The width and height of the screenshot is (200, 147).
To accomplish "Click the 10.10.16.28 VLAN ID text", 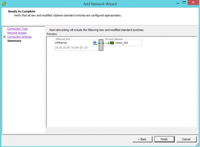I will coord(71,47).
